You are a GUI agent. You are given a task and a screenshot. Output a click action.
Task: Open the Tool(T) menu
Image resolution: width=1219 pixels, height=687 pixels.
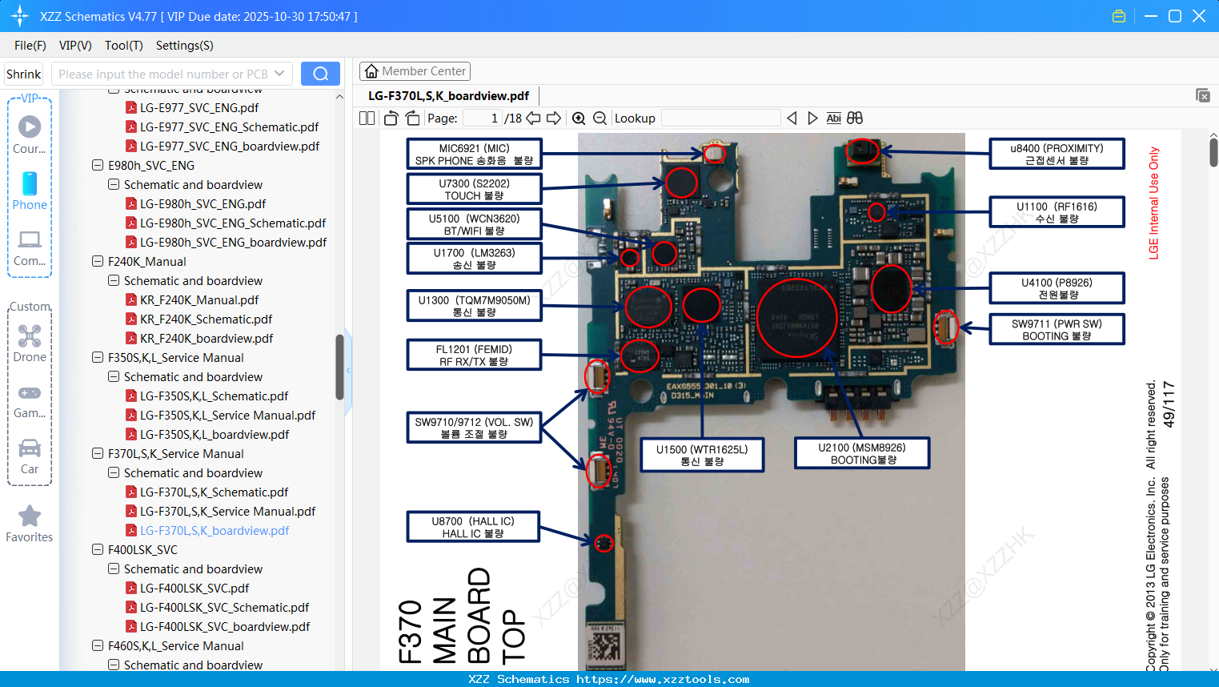tap(123, 46)
